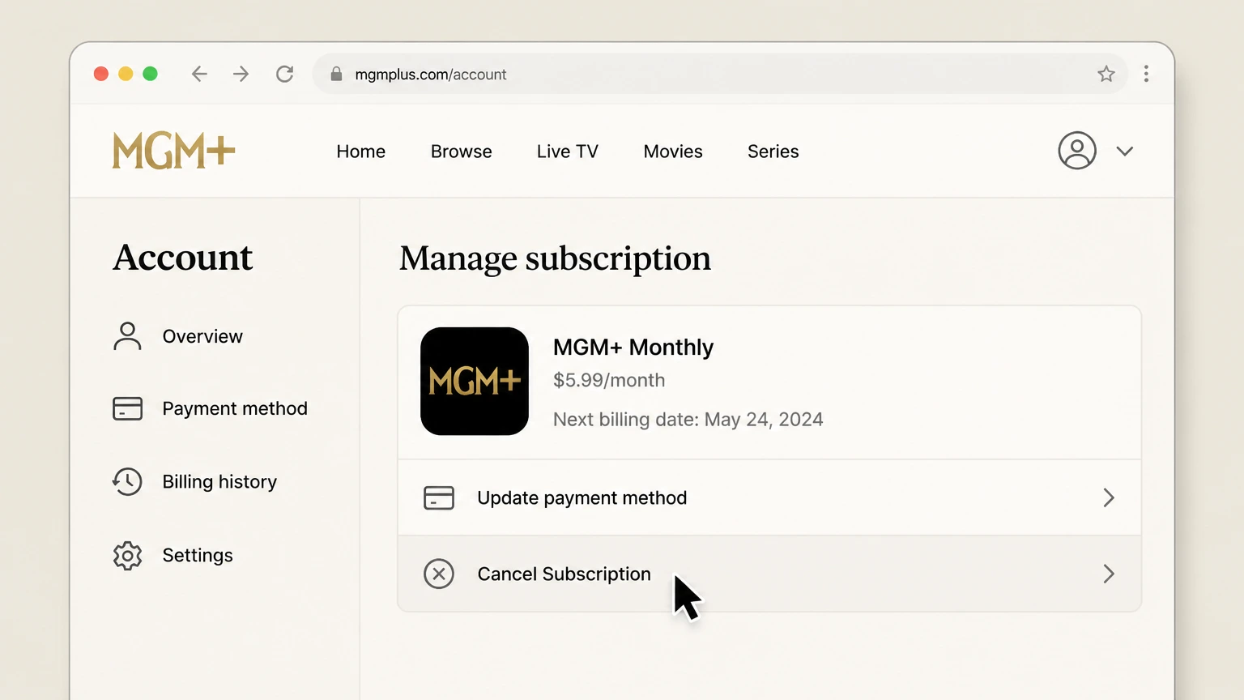This screenshot has height=700, width=1244.
Task: Minimize window with yellow button
Action: (126, 74)
